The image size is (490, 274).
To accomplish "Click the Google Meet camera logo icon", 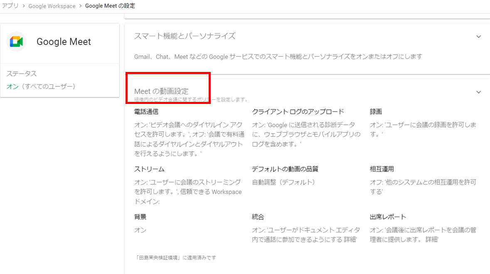I will [16, 42].
